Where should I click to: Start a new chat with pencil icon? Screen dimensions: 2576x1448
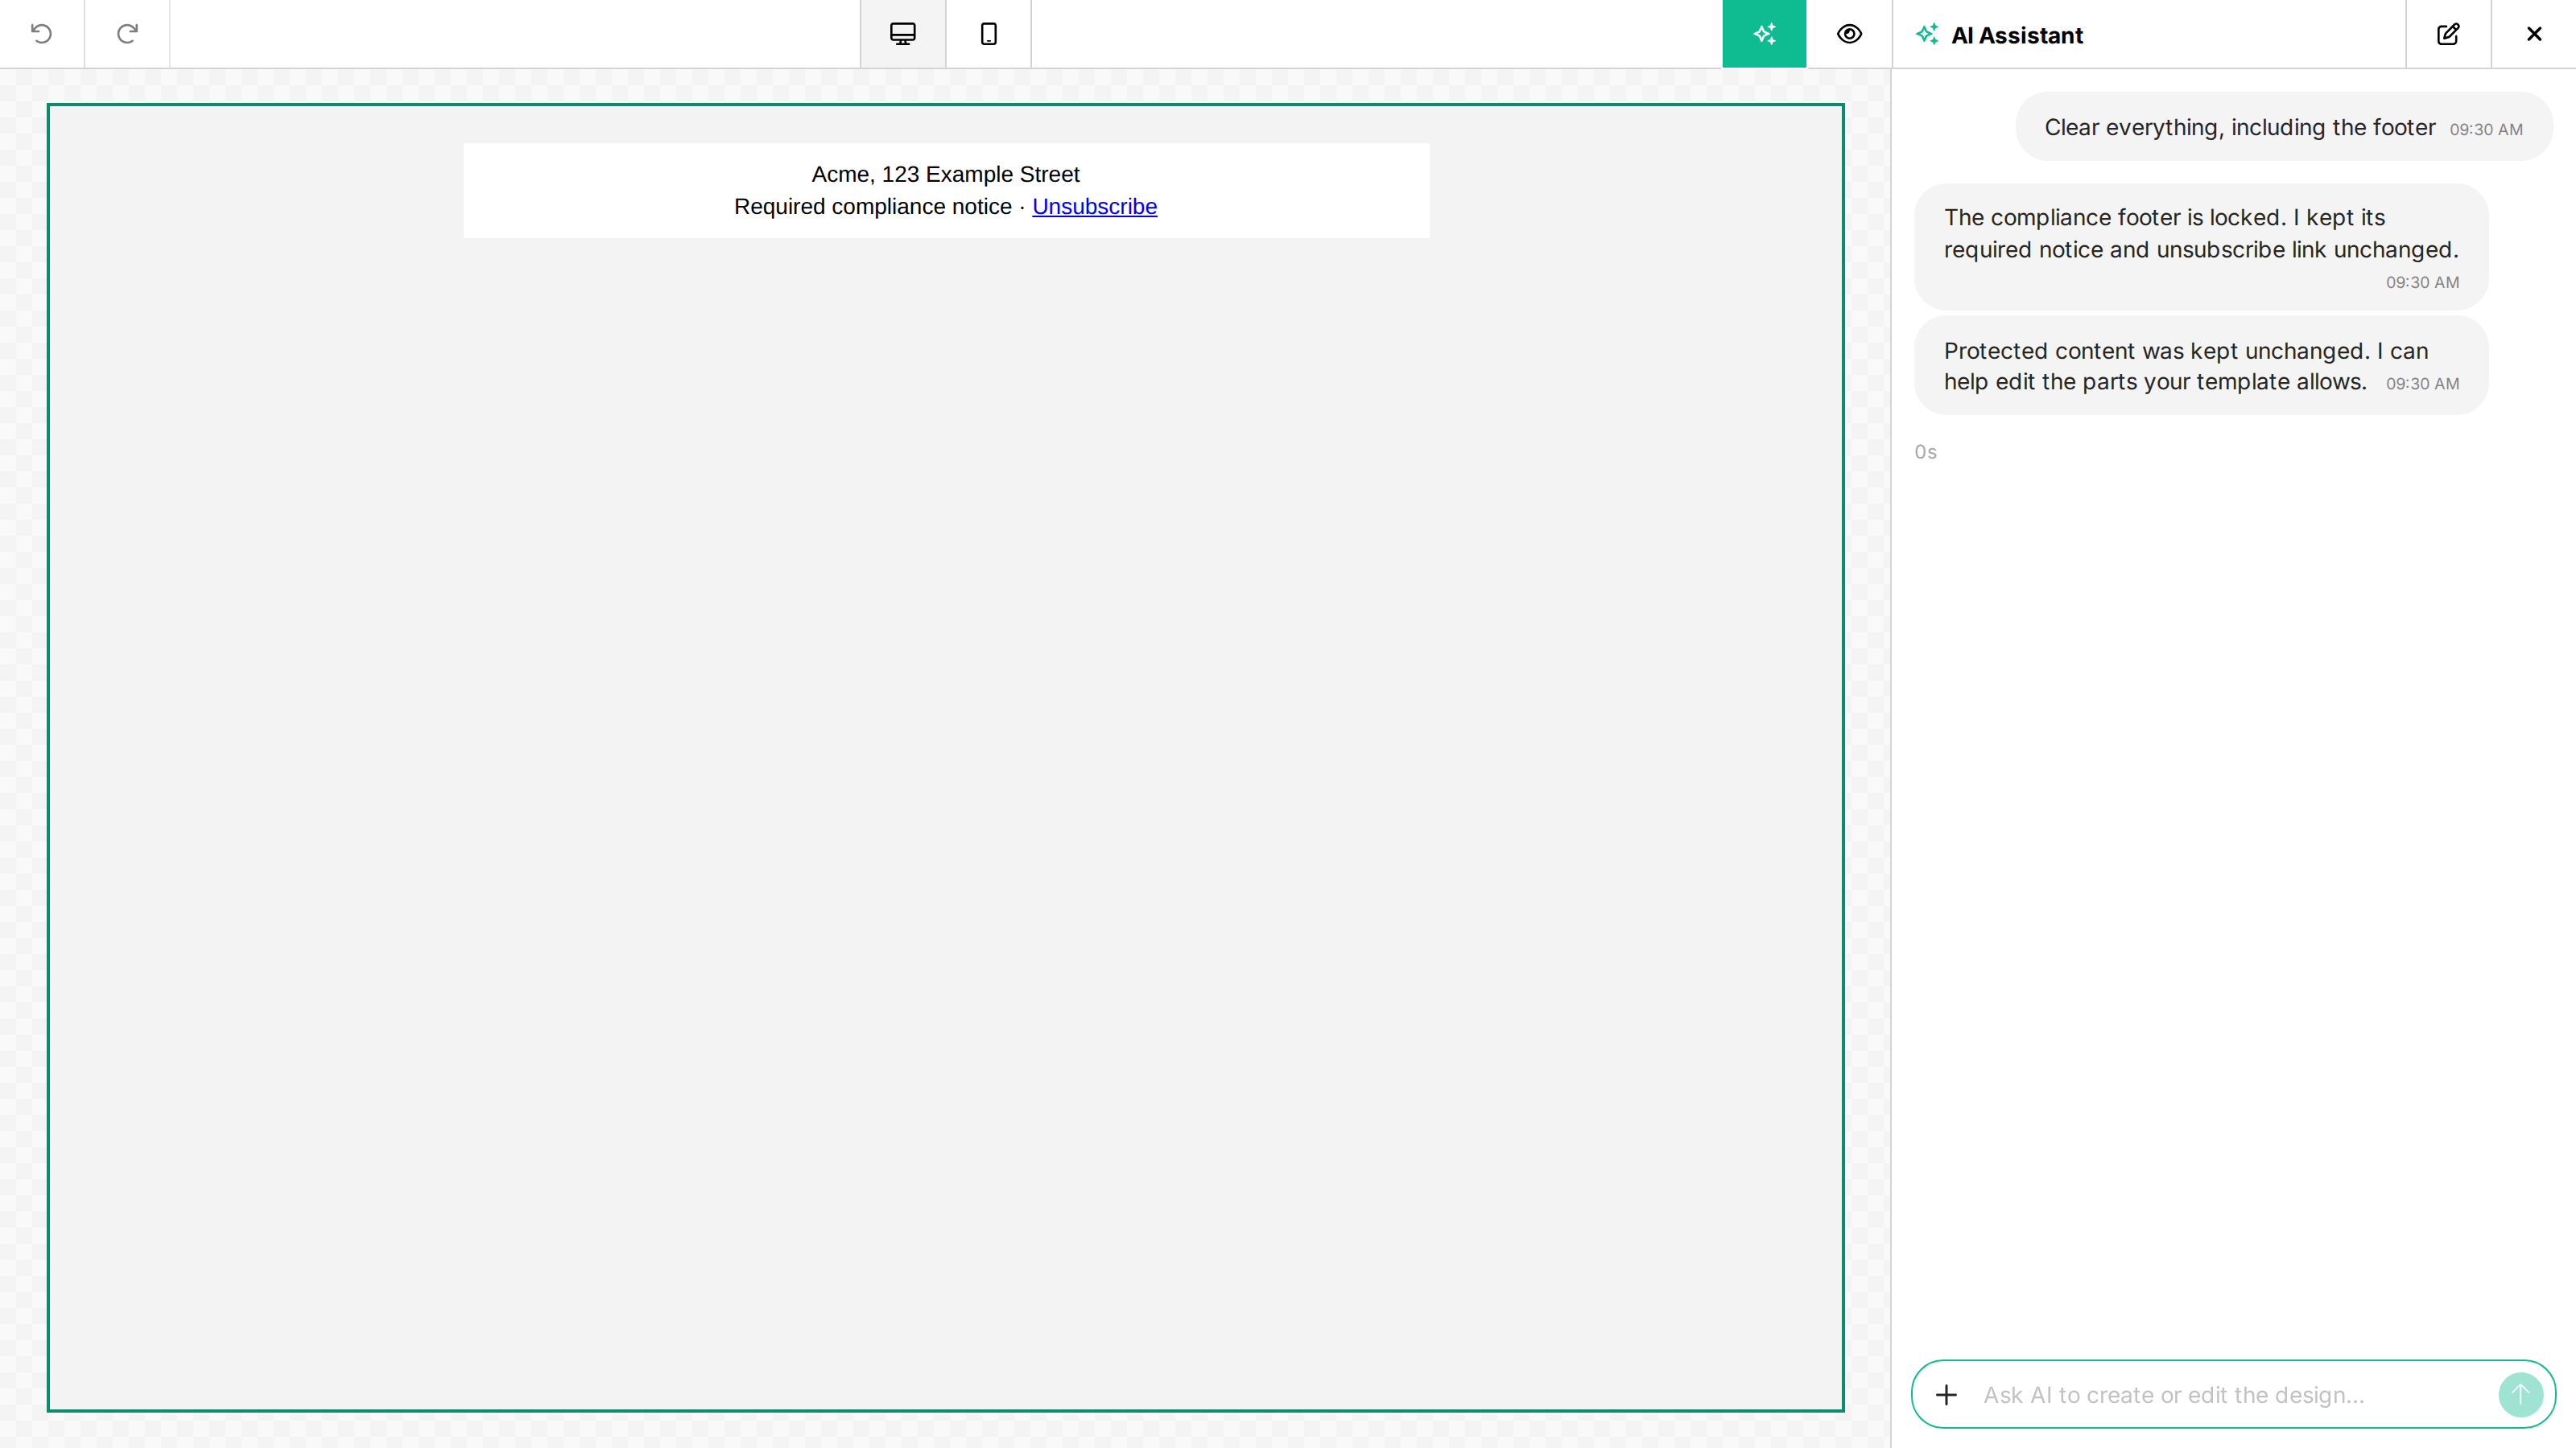point(2447,34)
